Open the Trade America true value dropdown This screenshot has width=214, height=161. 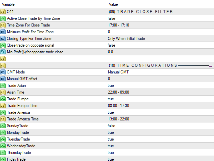coord(160,112)
